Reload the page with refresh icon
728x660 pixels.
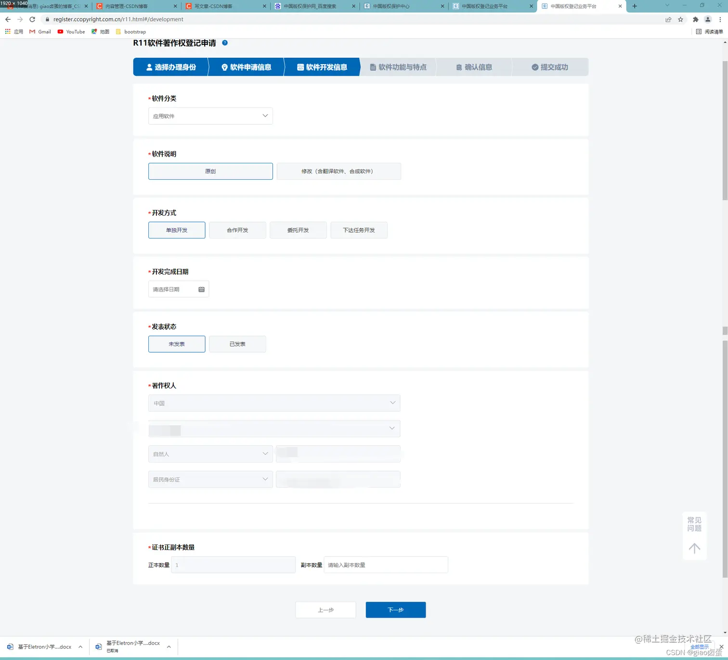coord(32,19)
